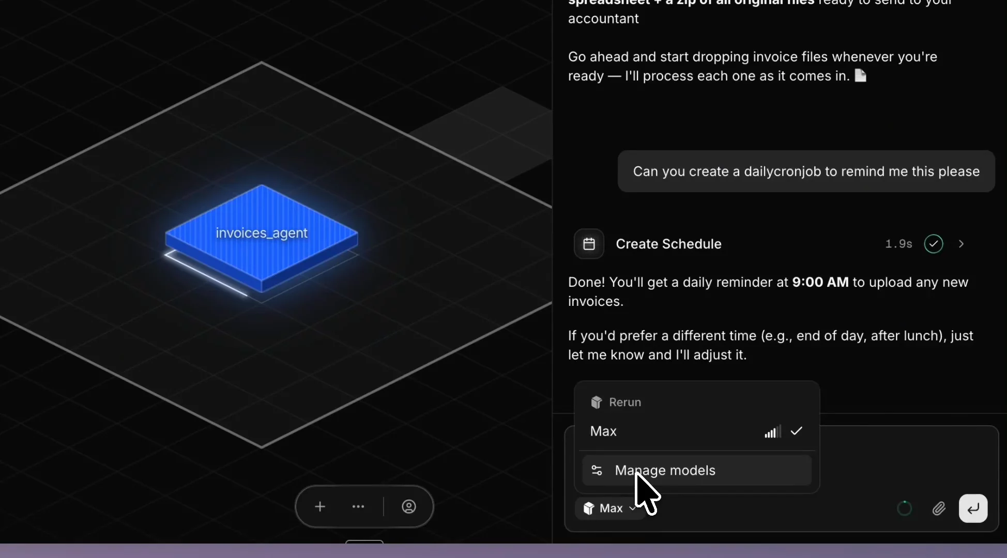Expand the Create Schedule step chevron

coord(962,244)
